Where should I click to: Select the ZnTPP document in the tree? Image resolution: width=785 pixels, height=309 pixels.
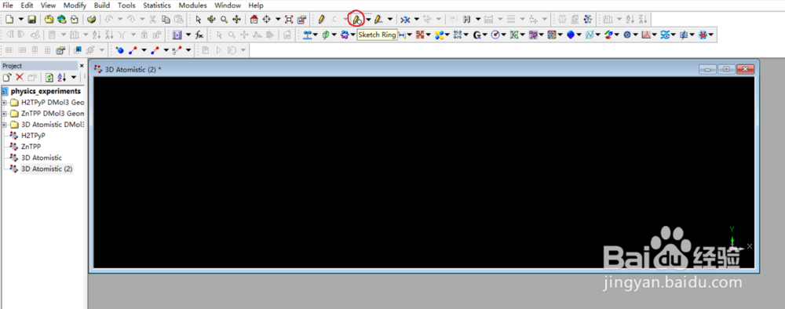tap(31, 147)
